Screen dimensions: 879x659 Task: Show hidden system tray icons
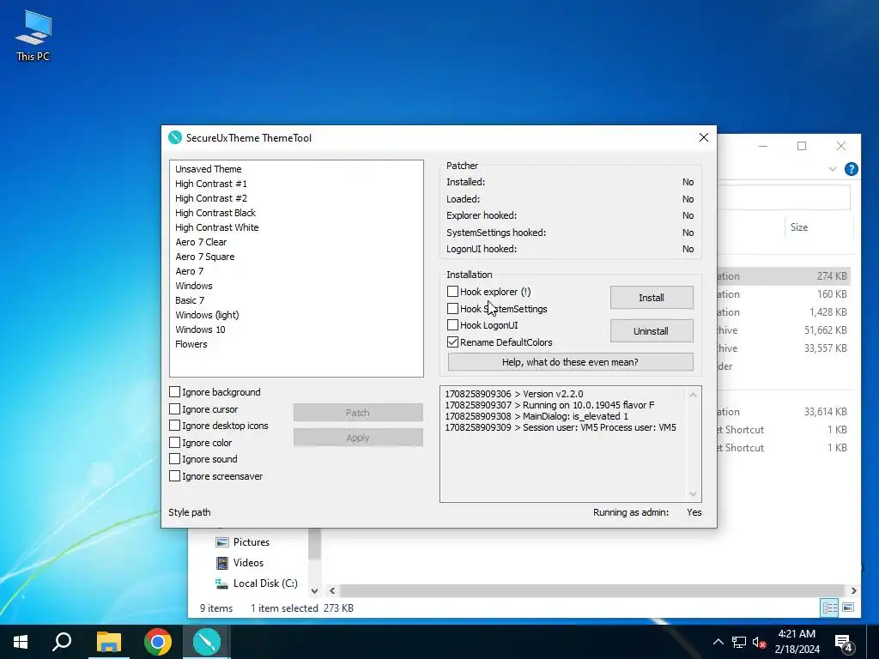pyautogui.click(x=718, y=642)
